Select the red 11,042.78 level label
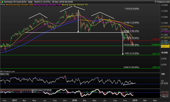Viewport: 170px width, 102px height. click(x=155, y=39)
